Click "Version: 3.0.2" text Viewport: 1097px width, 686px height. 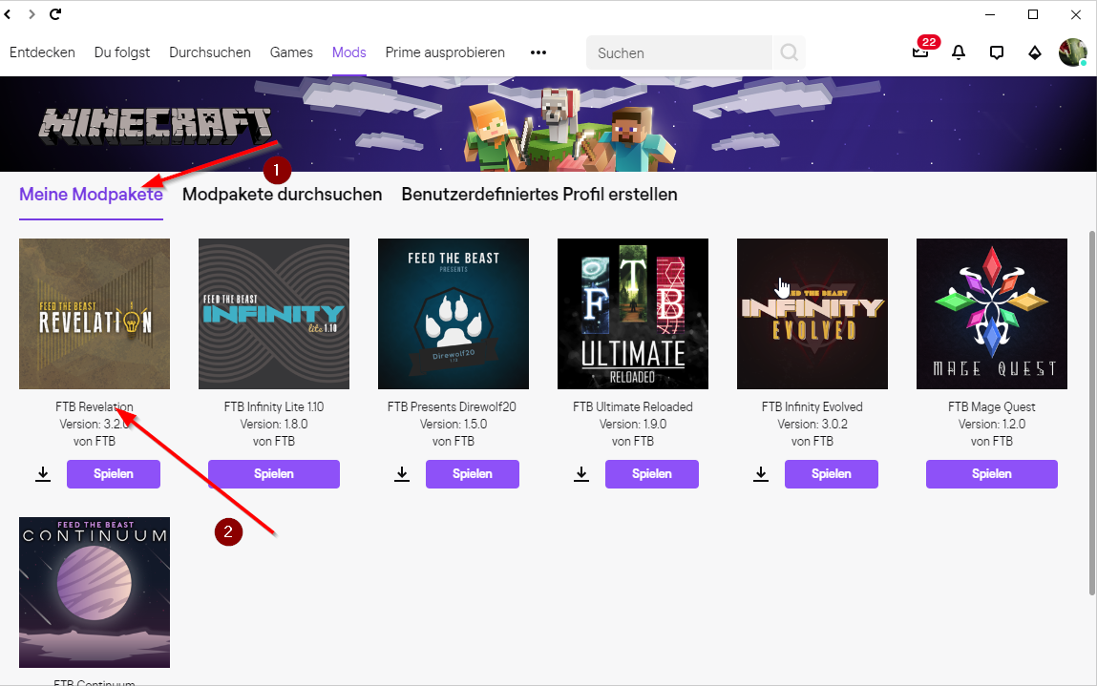[812, 425]
